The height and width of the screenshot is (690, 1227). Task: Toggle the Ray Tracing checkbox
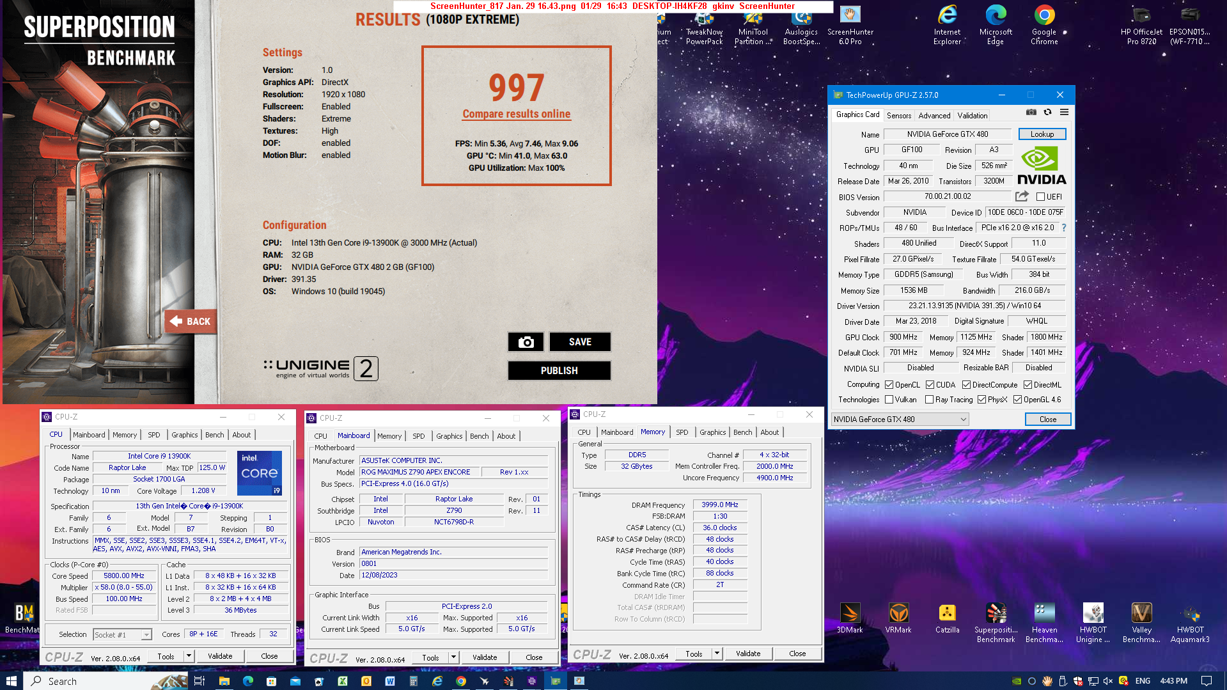(x=929, y=400)
